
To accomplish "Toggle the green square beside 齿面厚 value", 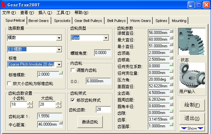I will coord(171,124).
